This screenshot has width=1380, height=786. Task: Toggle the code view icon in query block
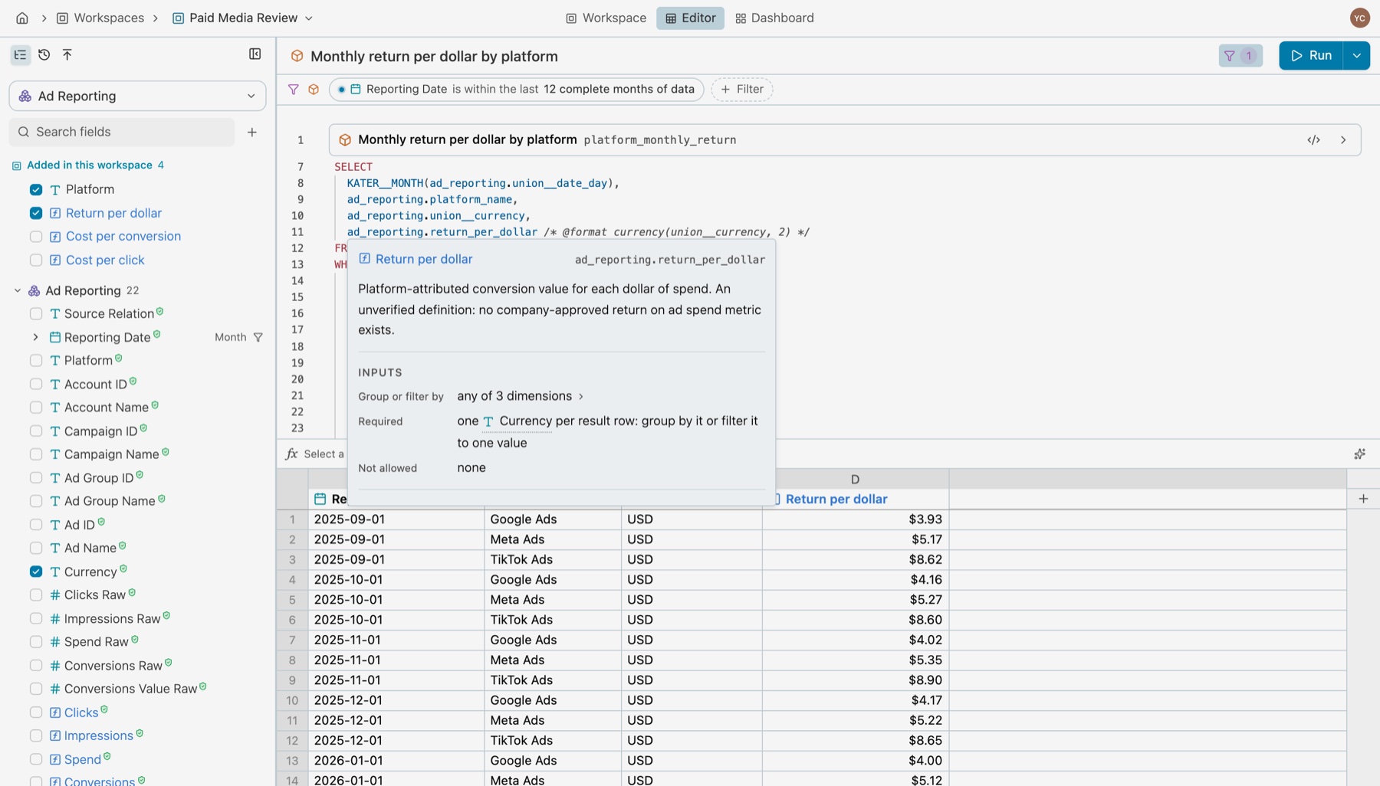coord(1313,139)
